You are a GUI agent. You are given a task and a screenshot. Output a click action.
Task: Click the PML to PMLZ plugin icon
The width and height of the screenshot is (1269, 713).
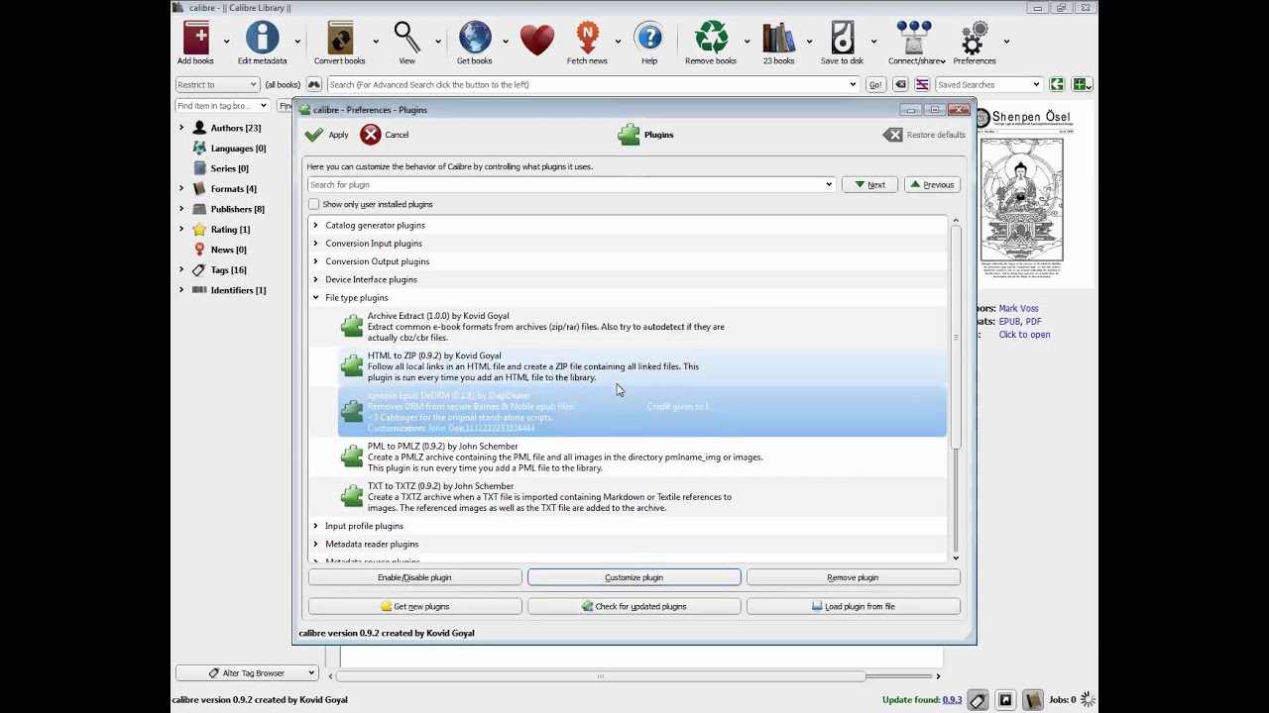[352, 457]
